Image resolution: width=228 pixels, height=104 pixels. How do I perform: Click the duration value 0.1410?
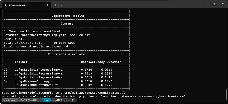[x=107, y=77]
